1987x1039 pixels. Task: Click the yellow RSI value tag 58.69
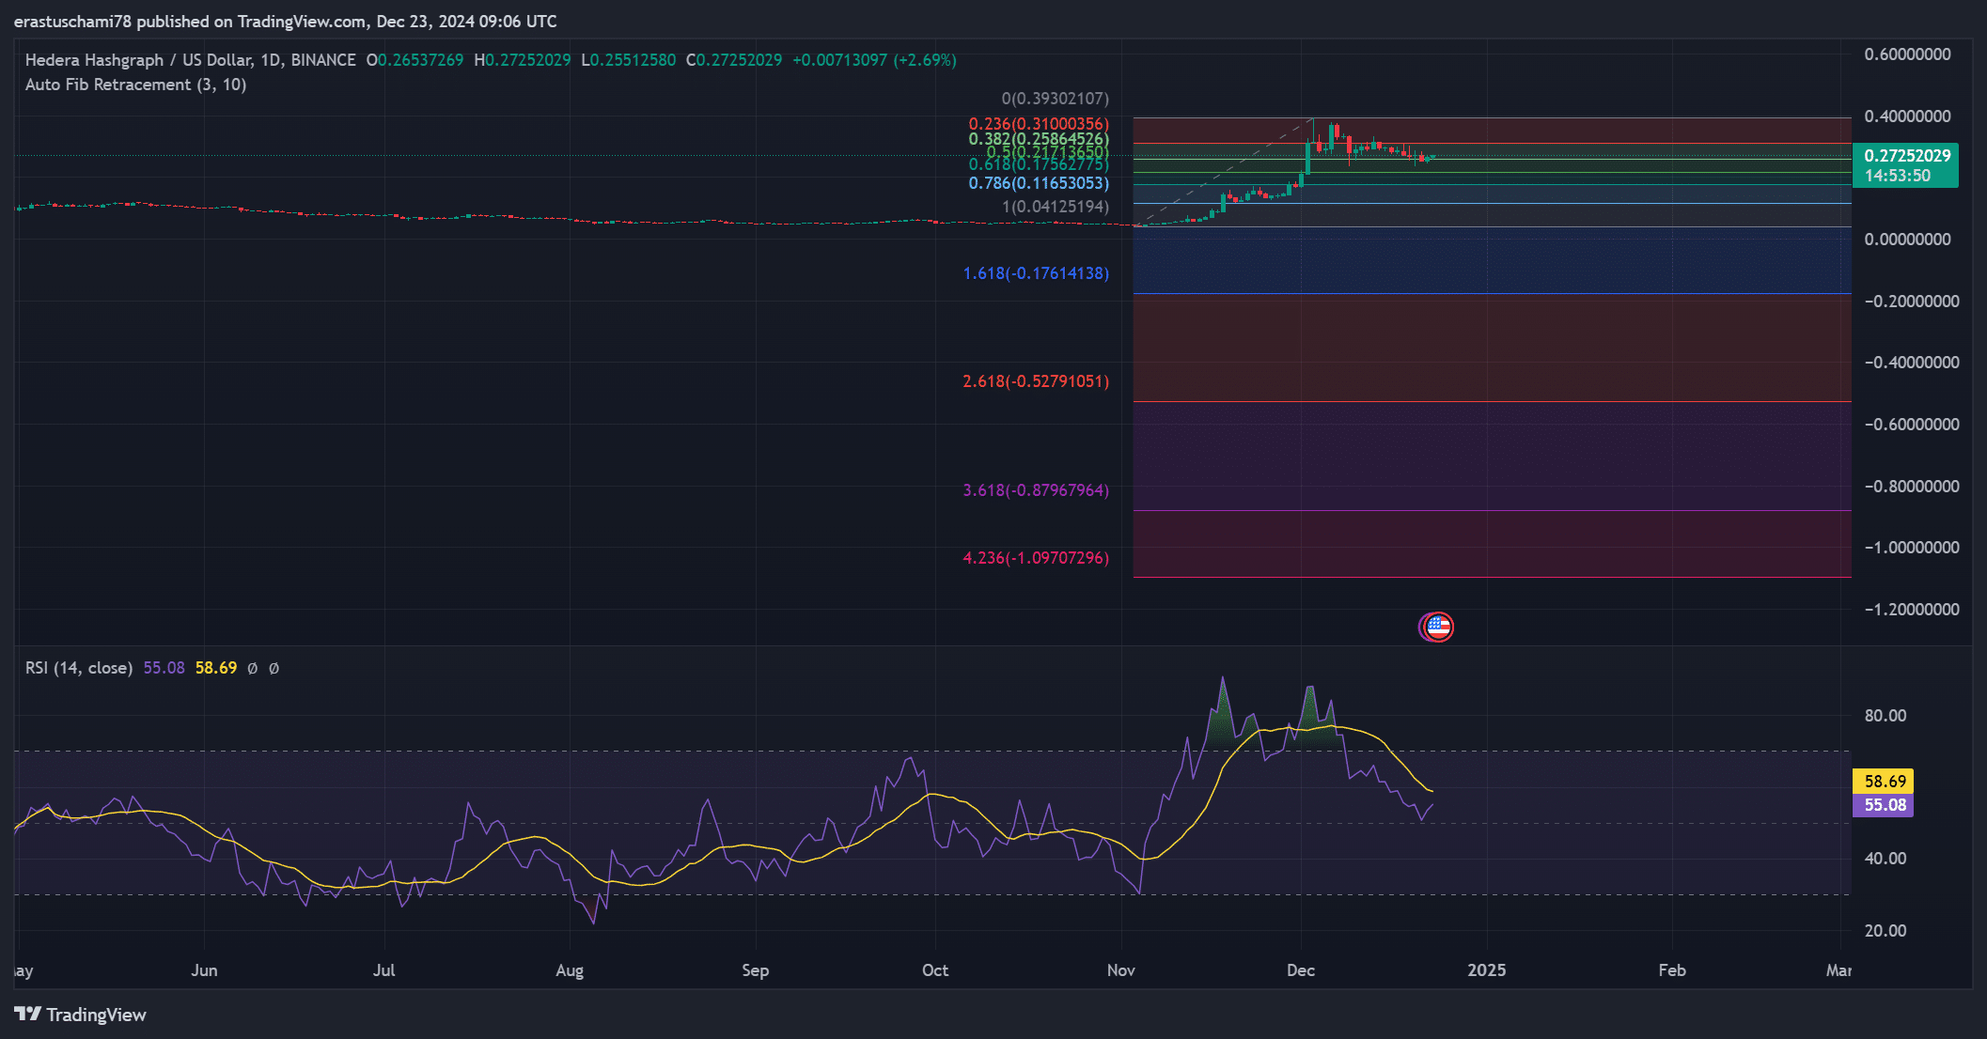(1884, 782)
